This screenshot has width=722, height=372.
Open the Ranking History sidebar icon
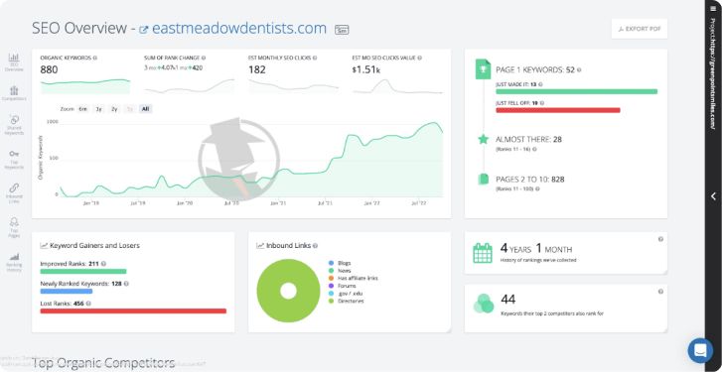[14, 257]
